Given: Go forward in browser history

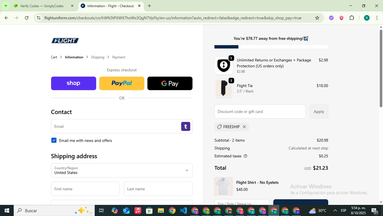Looking at the screenshot, I should [16, 18].
